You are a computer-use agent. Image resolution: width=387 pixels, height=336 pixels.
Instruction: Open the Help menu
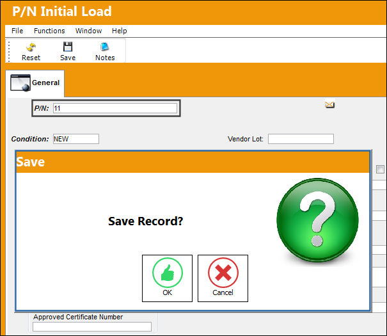pos(120,31)
